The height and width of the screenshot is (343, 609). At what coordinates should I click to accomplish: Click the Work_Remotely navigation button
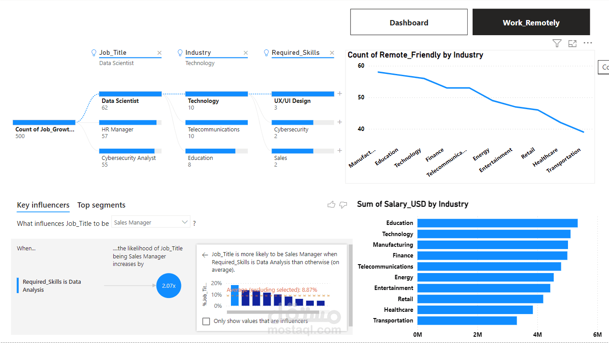click(531, 22)
